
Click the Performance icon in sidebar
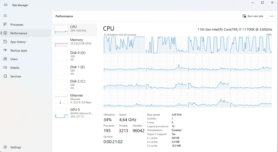(5, 33)
